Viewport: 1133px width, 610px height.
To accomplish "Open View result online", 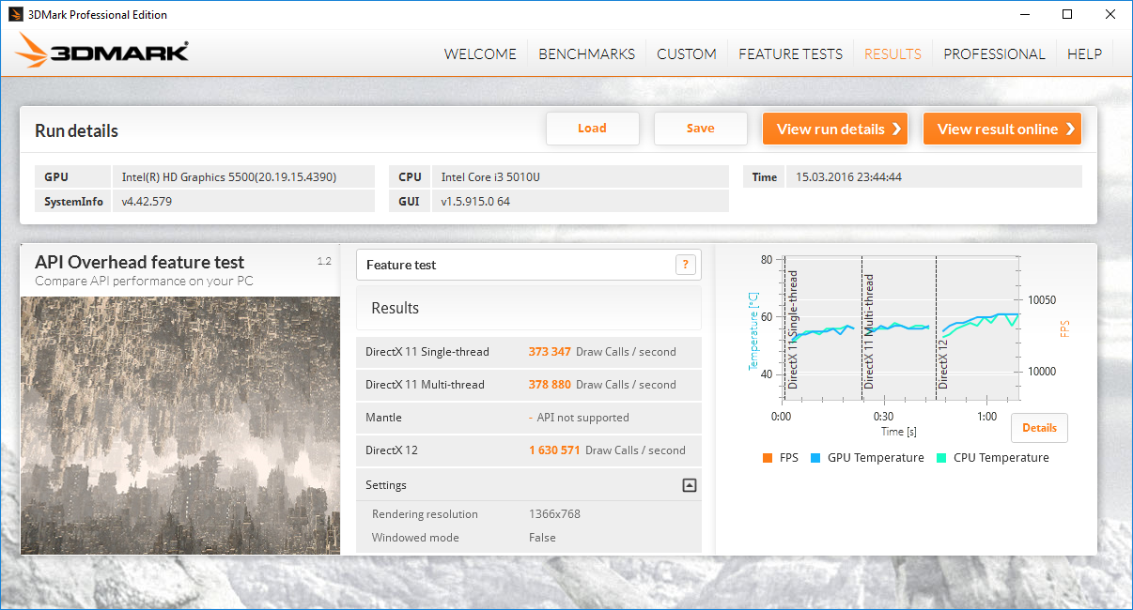I will click(x=1001, y=130).
